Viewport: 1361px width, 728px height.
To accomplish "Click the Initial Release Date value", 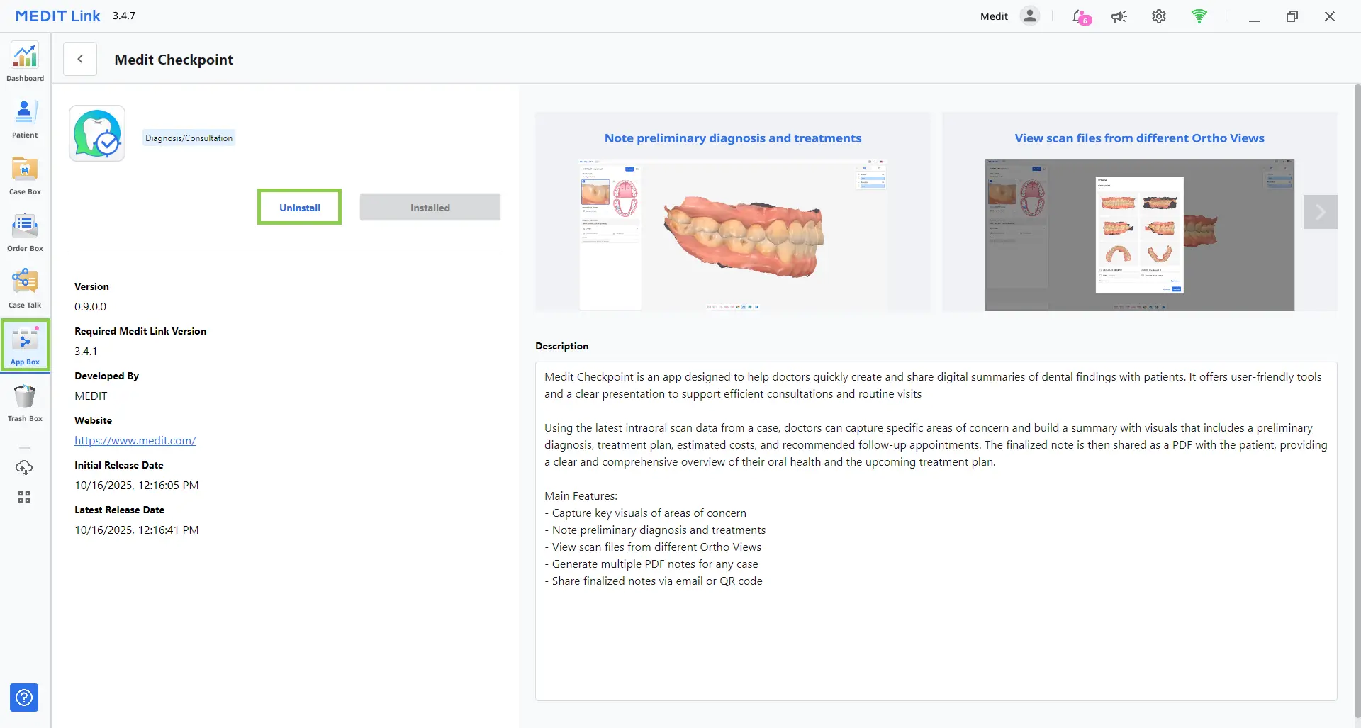I will (x=137, y=485).
